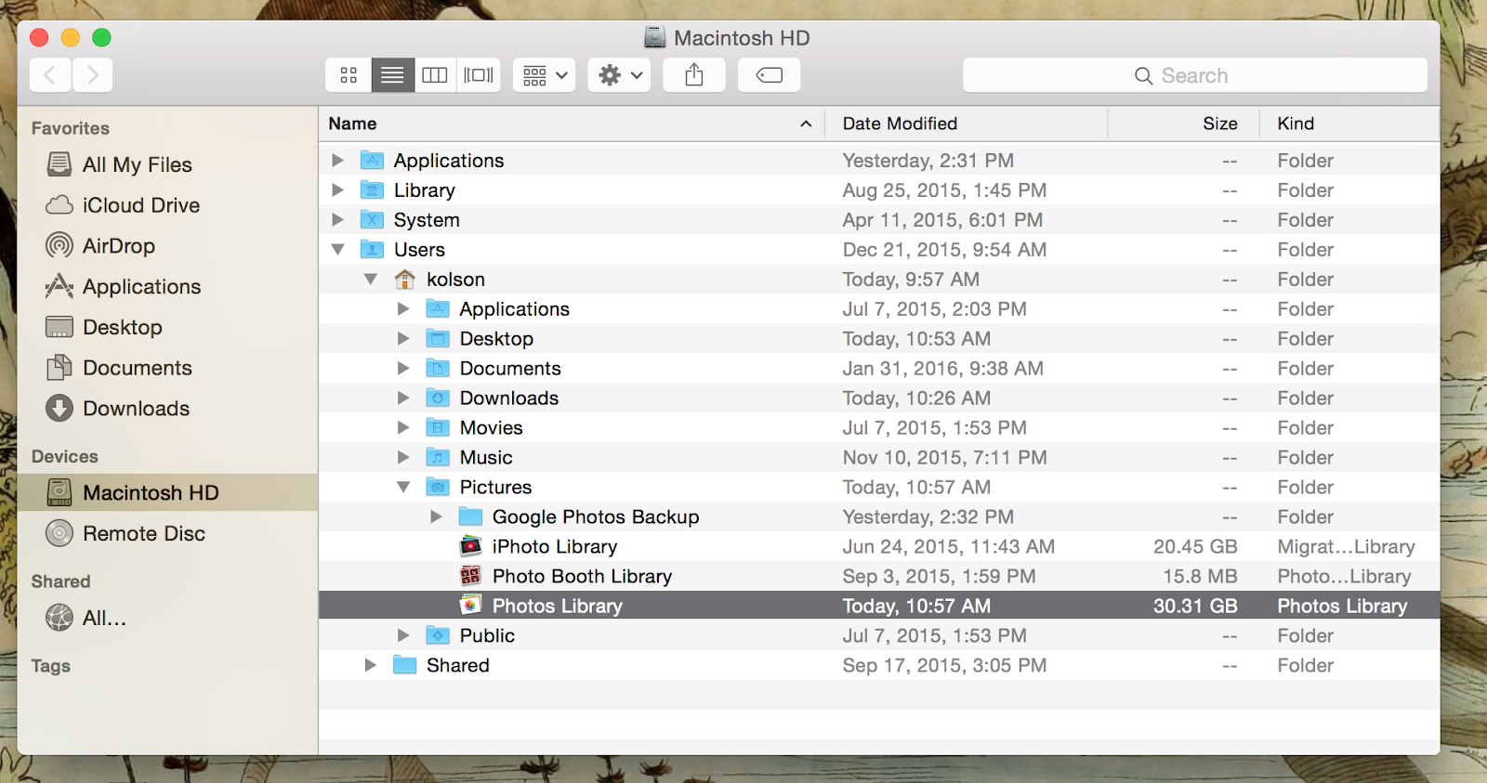Open the Arrange items dropdown

click(545, 75)
